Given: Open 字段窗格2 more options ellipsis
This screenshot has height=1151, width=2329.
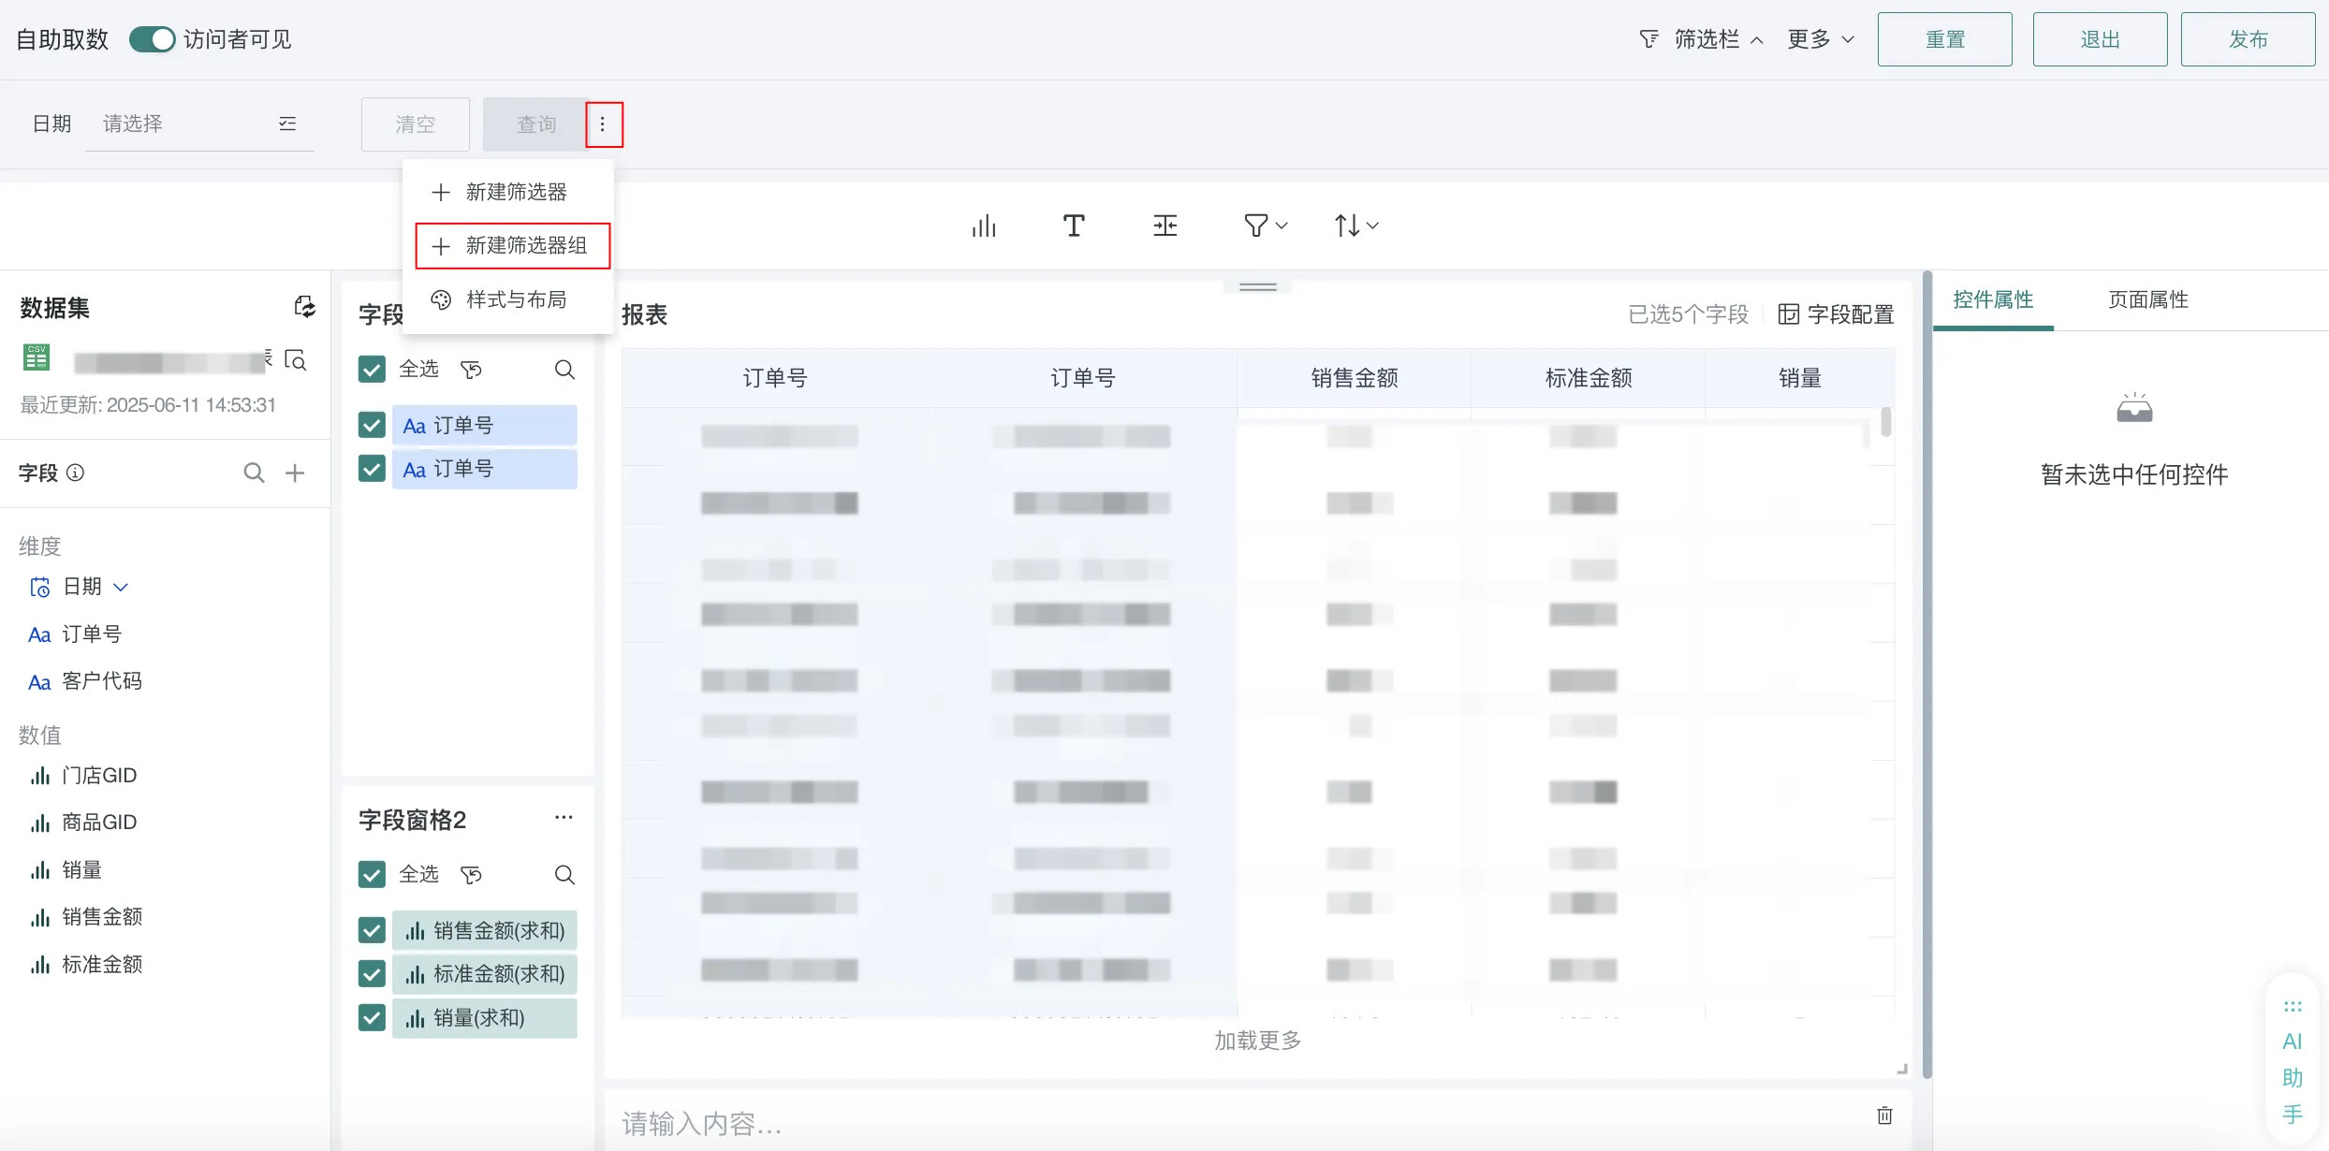Looking at the screenshot, I should [564, 818].
